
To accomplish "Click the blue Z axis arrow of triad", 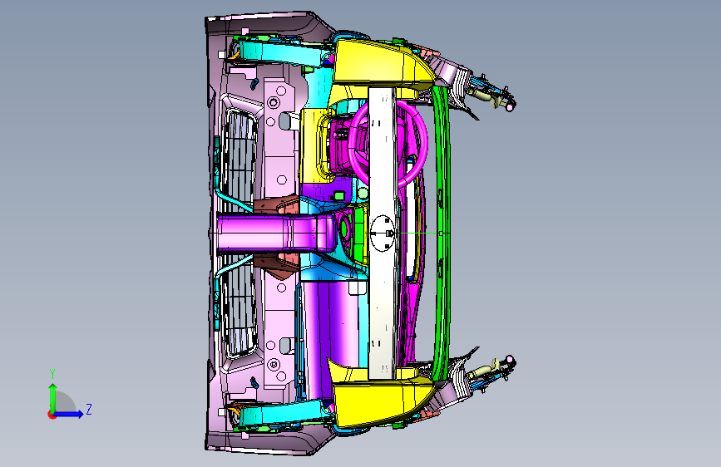I will tap(69, 414).
